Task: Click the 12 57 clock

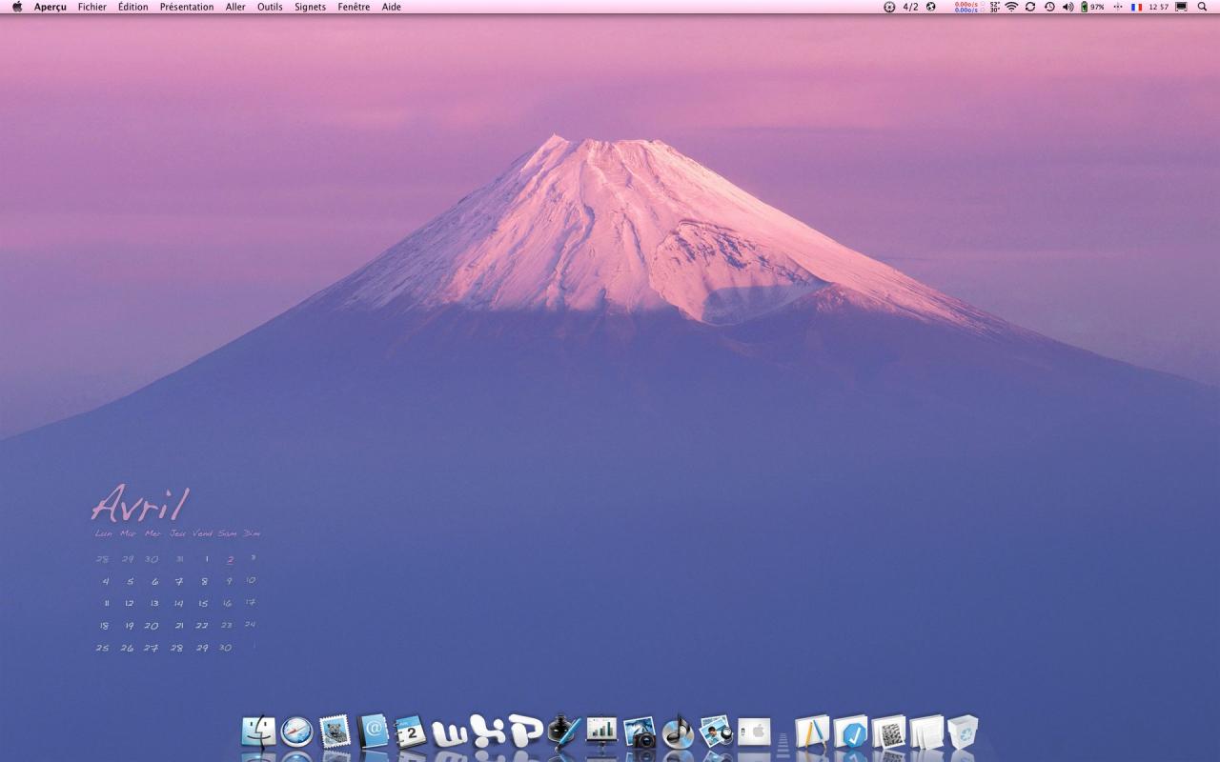Action: [x=1159, y=7]
